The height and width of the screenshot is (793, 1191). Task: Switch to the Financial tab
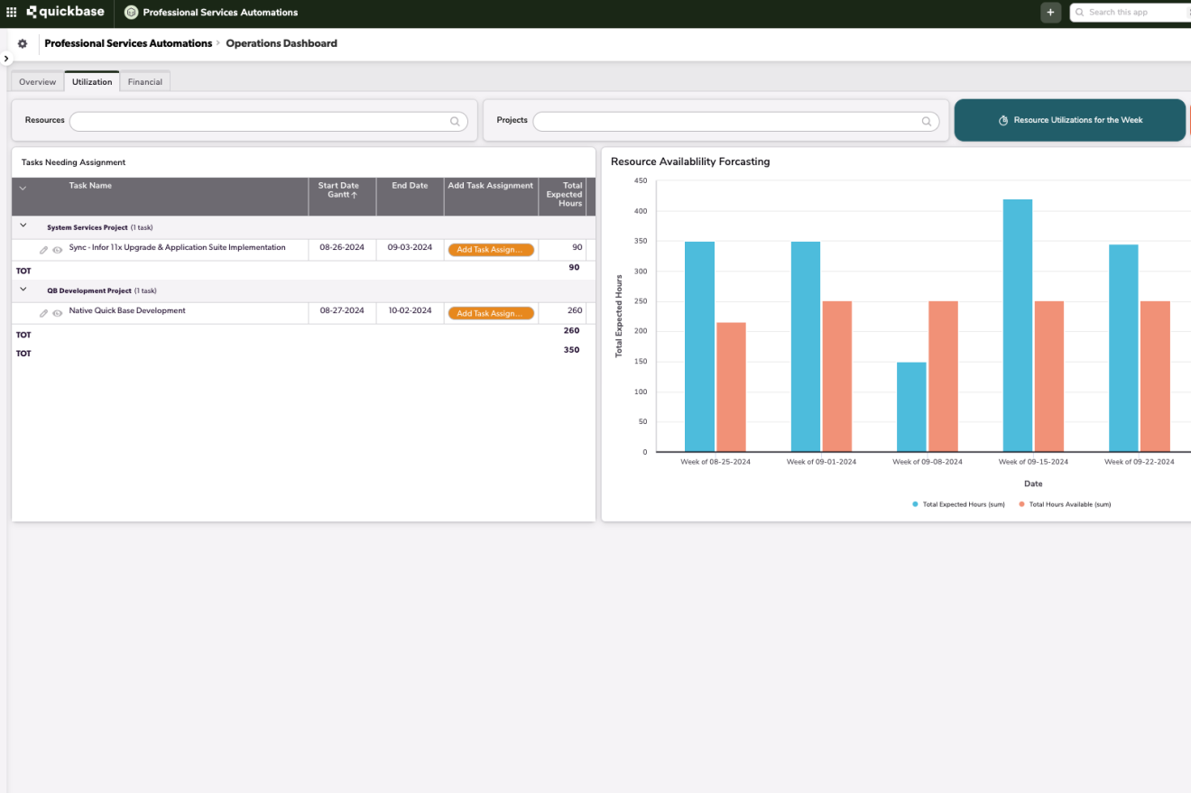(x=145, y=82)
